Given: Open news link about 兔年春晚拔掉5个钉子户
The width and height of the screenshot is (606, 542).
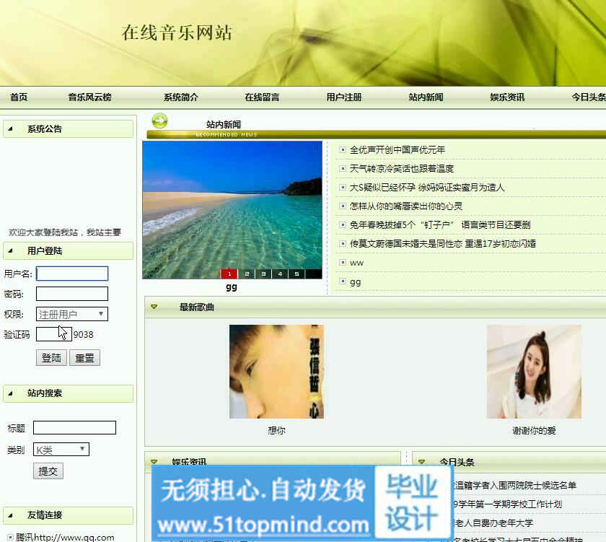Looking at the screenshot, I should click(440, 225).
